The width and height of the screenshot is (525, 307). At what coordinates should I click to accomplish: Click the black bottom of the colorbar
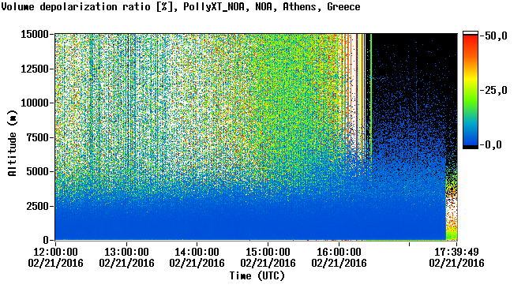pos(471,147)
